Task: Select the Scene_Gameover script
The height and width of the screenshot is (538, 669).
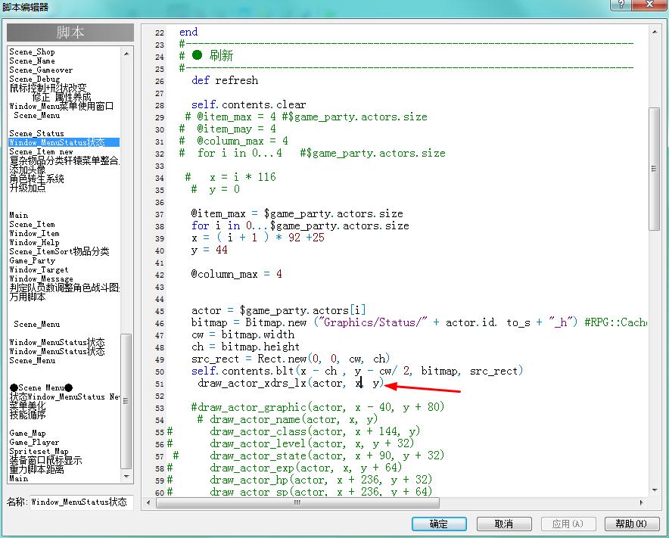Action: point(41,70)
